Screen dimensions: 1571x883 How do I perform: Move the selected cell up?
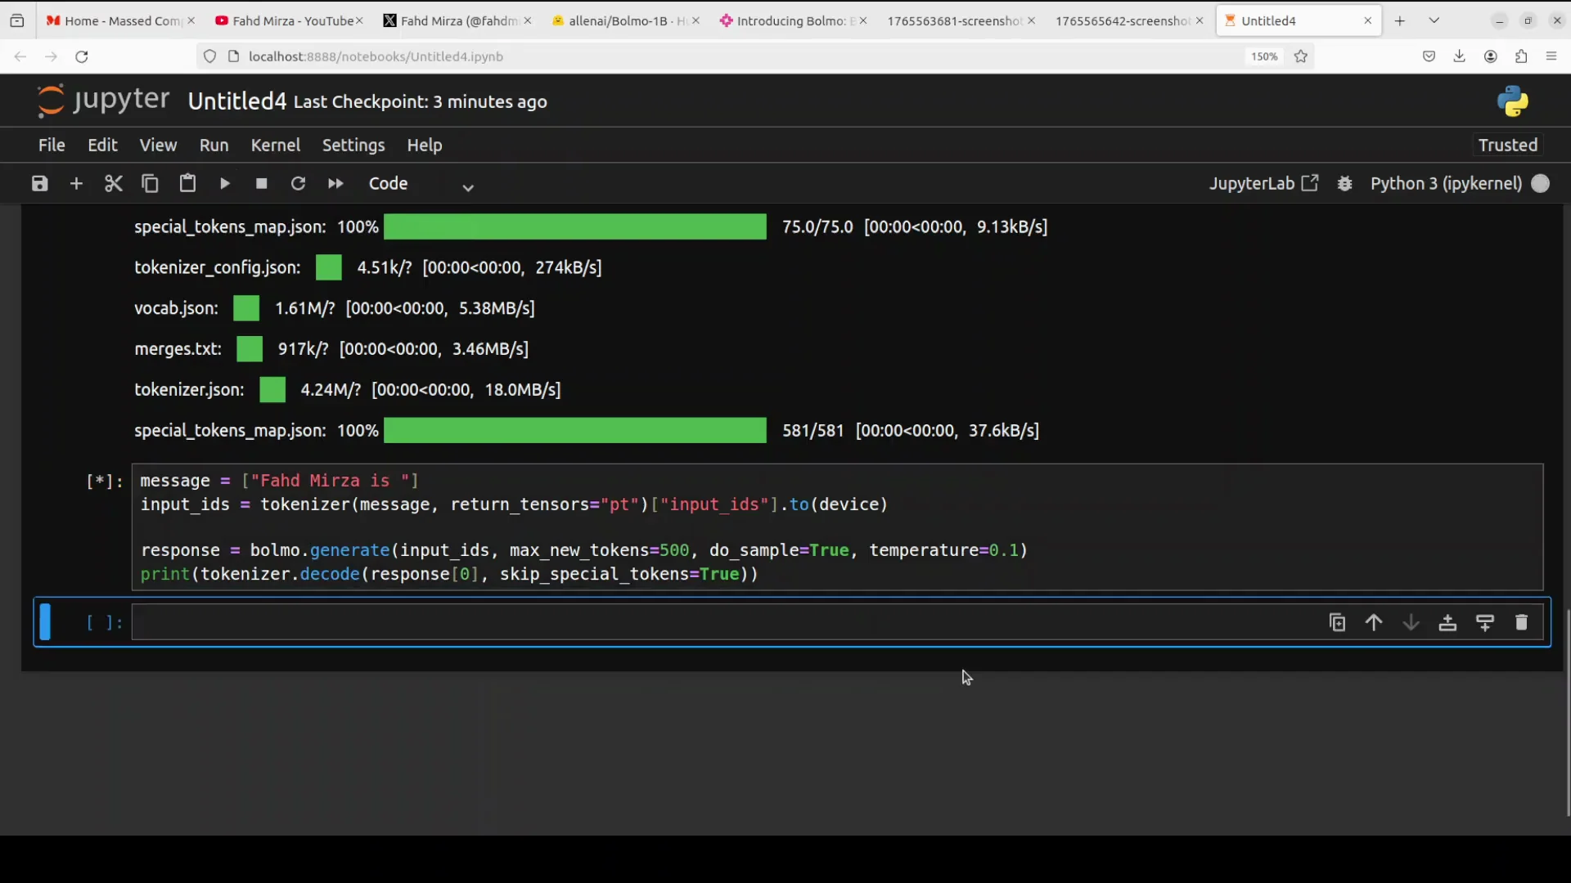coord(1374,622)
